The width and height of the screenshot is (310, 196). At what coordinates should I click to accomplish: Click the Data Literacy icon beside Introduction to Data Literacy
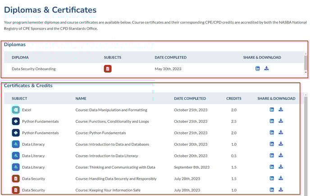[16, 156]
